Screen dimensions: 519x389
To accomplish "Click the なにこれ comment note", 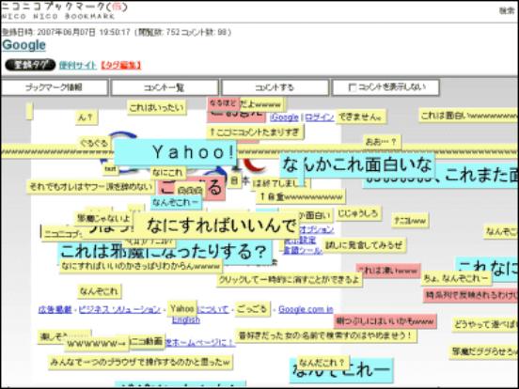I will [168, 173].
